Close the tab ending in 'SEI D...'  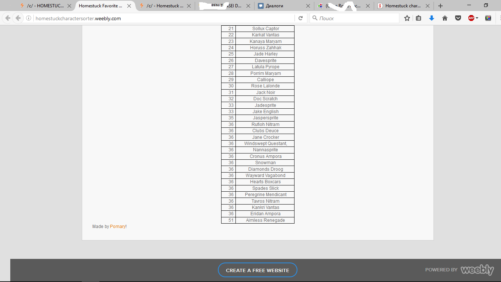(x=248, y=6)
